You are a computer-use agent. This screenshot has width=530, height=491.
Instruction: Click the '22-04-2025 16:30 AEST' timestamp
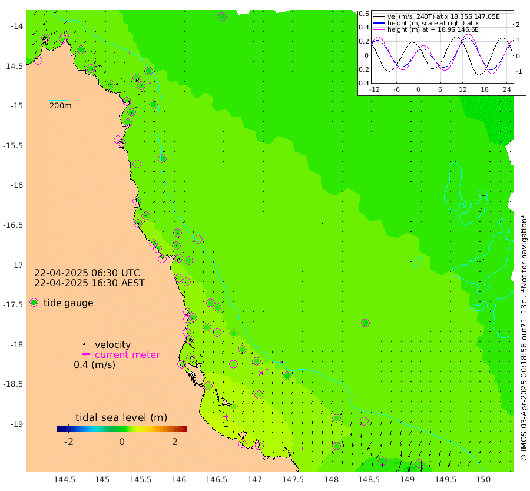coord(90,283)
